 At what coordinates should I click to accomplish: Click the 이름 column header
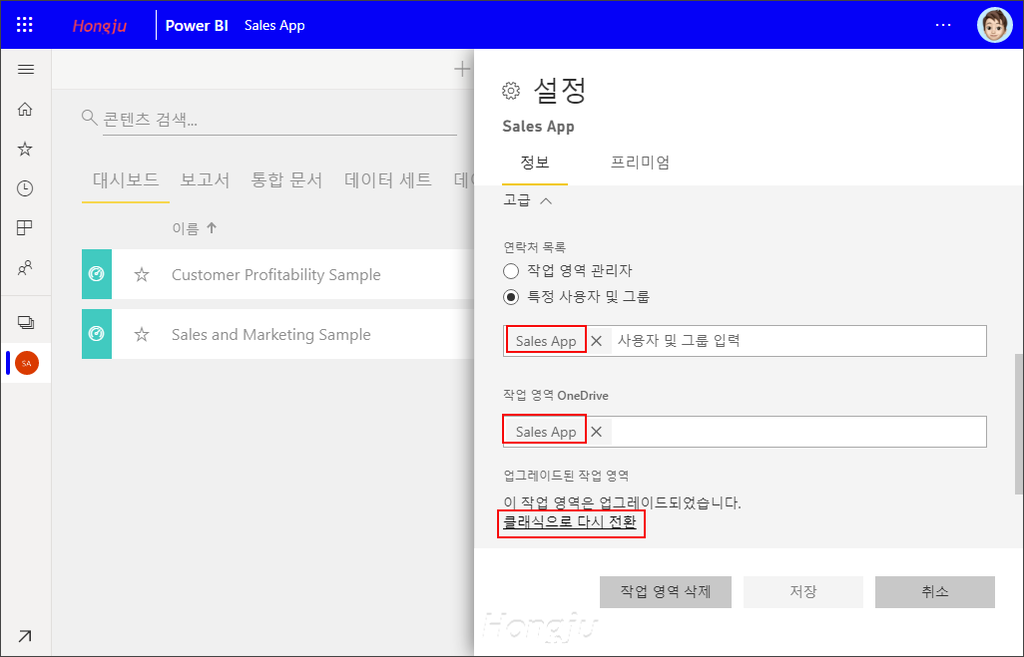click(186, 228)
